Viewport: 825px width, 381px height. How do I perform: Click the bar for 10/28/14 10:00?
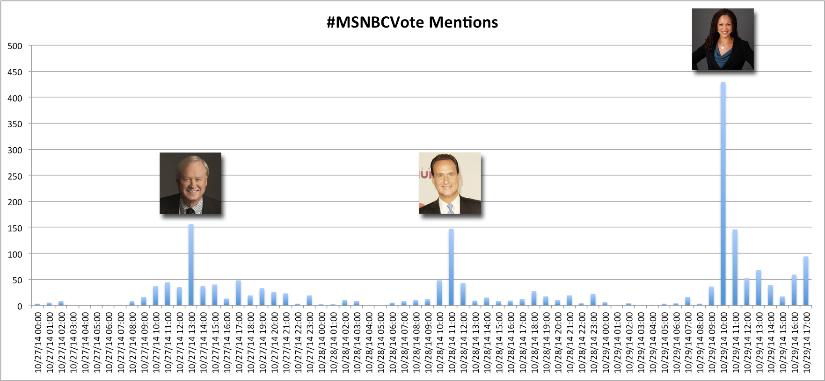click(x=439, y=293)
